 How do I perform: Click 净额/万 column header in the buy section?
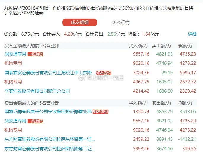(x=185, y=46)
